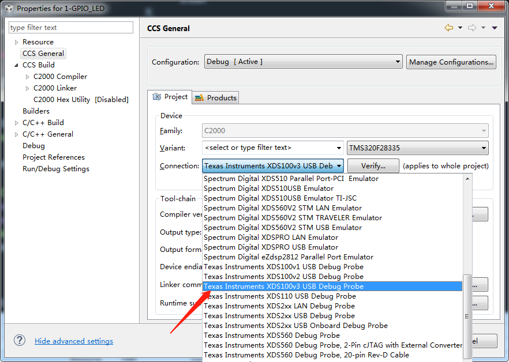Choose Texas Instruments XDS2xx USB Debug Probe
The height and width of the screenshot is (362, 509).
tap(332, 316)
